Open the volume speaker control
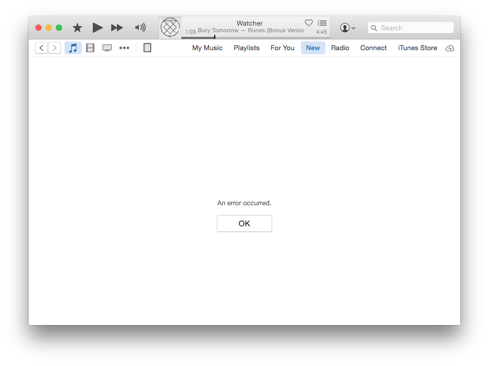Image resolution: width=489 pixels, height=366 pixels. 140,28
